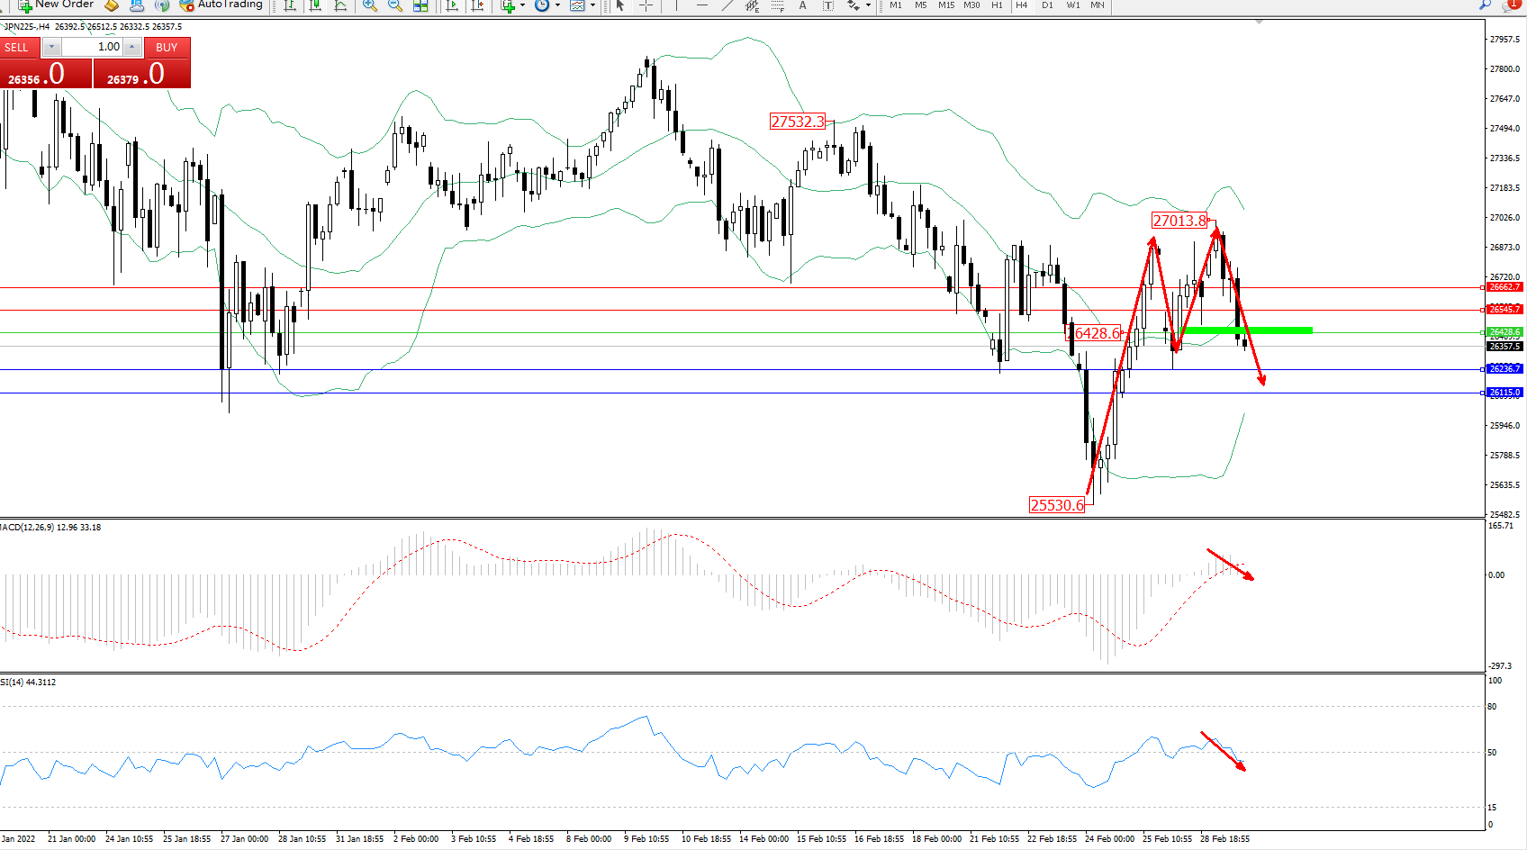This screenshot has width=1527, height=850.
Task: Toggle the chart shift icon
Action: [477, 5]
